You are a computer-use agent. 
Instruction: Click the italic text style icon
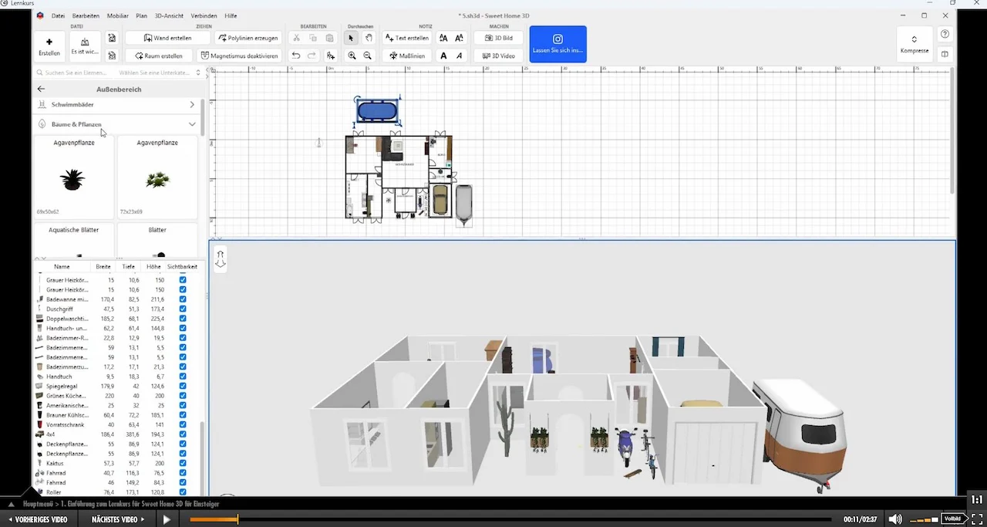(460, 56)
